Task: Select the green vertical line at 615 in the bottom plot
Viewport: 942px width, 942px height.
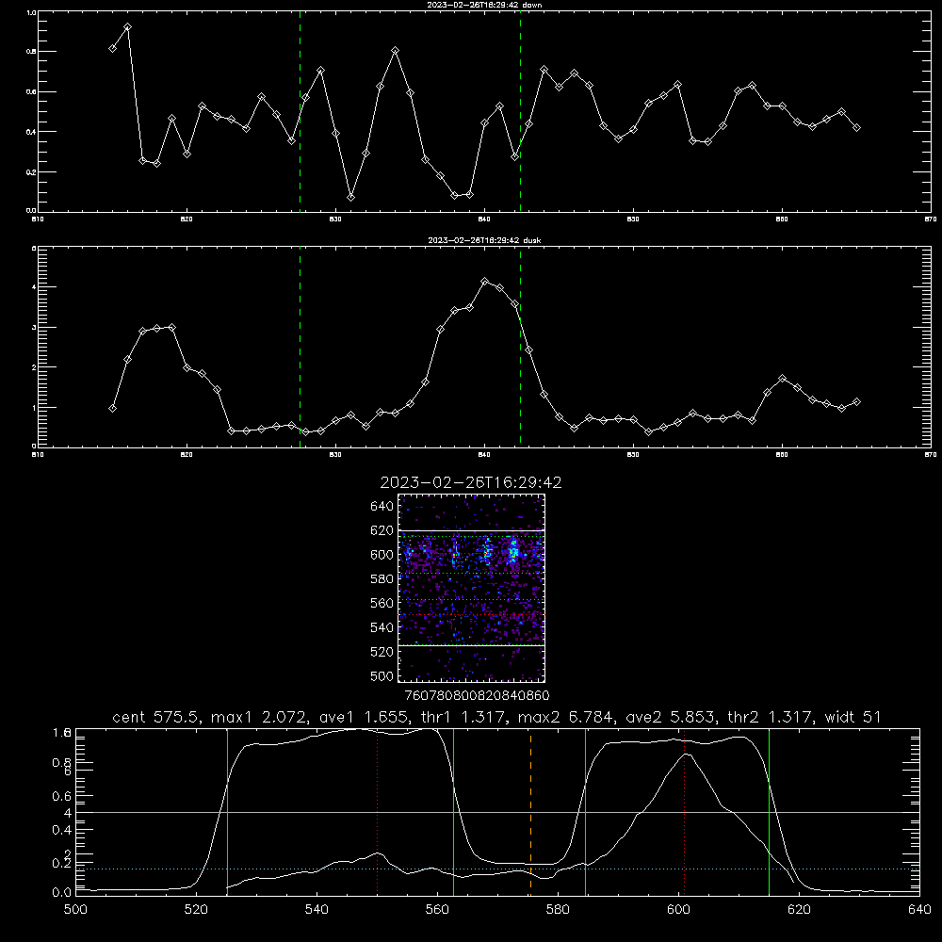Action: pos(769,812)
